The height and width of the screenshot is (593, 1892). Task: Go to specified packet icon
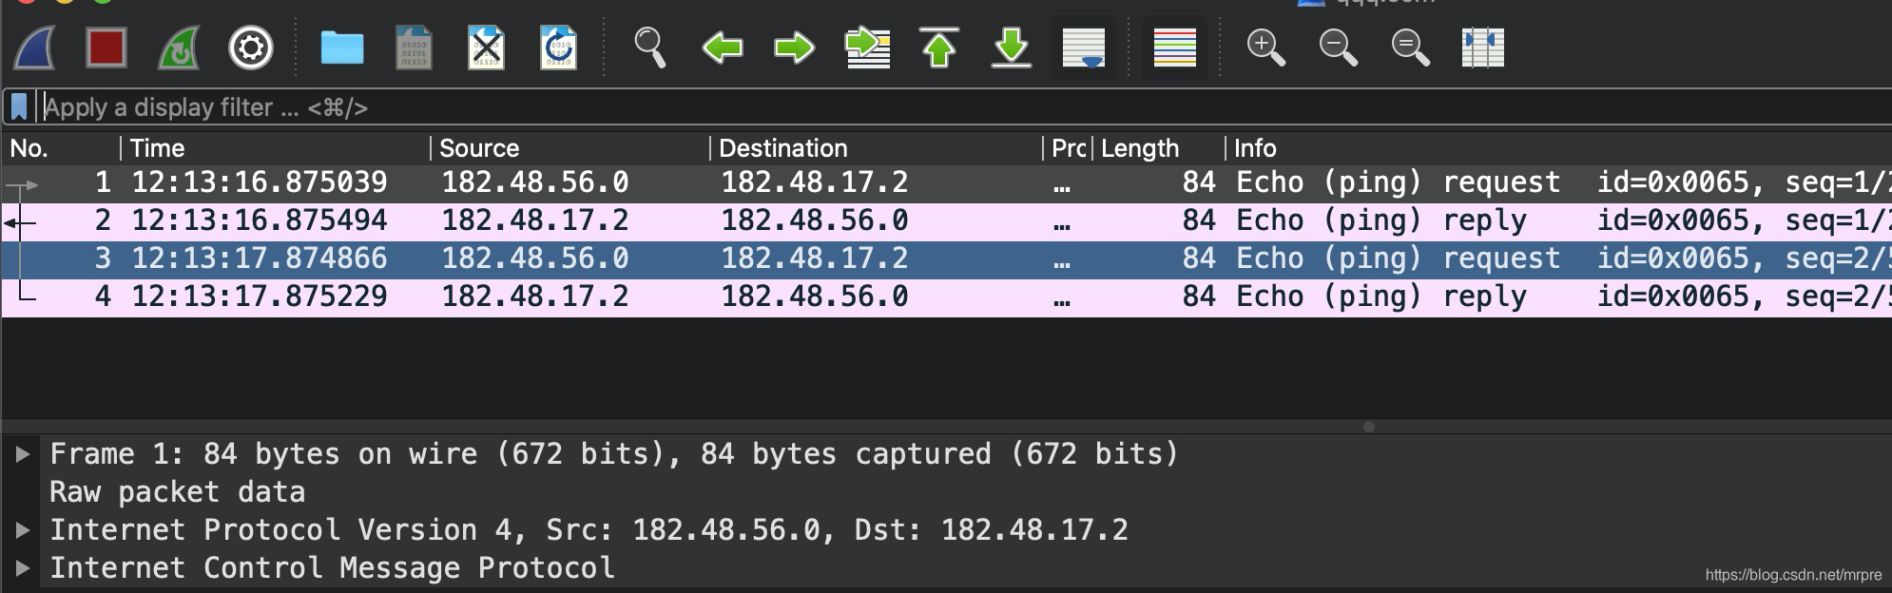(867, 47)
